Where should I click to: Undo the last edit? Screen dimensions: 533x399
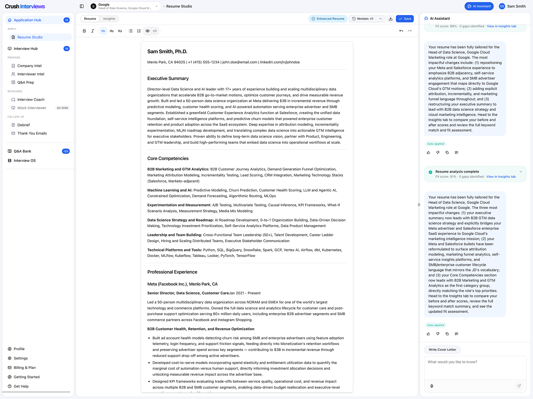(x=401, y=31)
